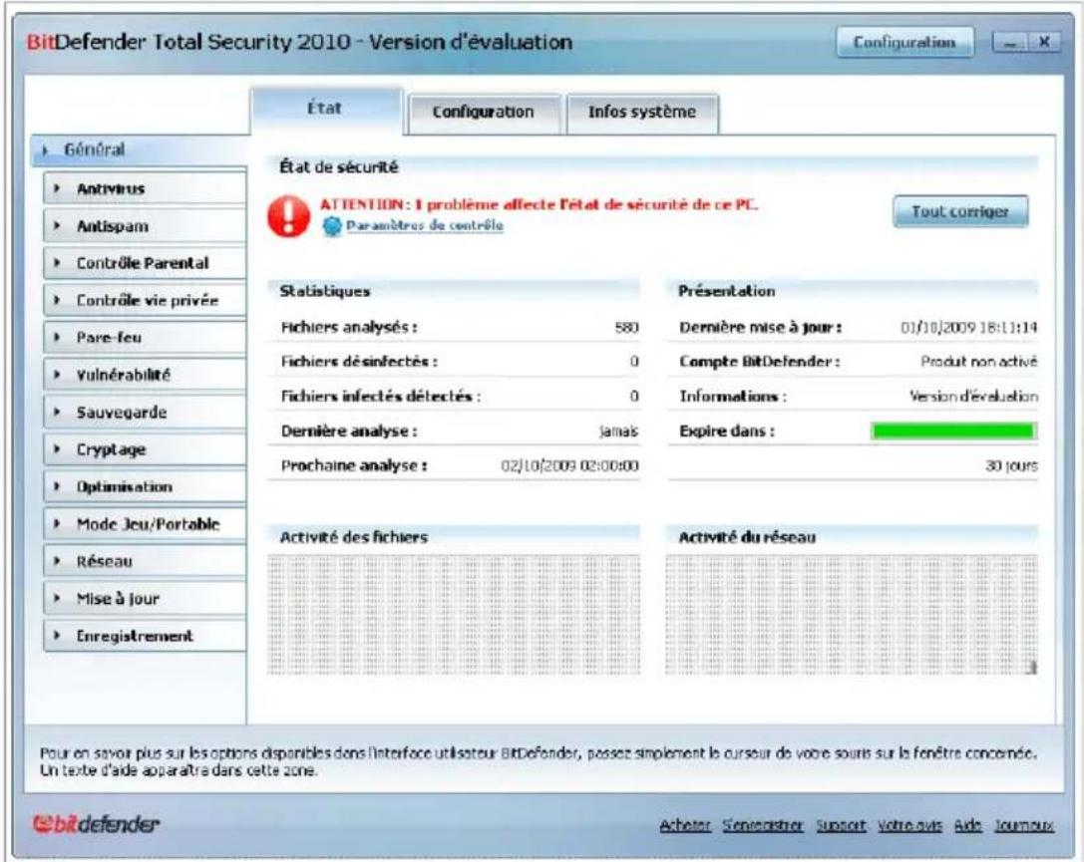The image size is (1084, 862).
Task: Minimize the BitDefender window
Action: [1011, 43]
